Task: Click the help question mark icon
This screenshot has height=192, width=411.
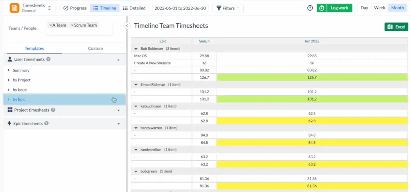Action: pos(310,8)
